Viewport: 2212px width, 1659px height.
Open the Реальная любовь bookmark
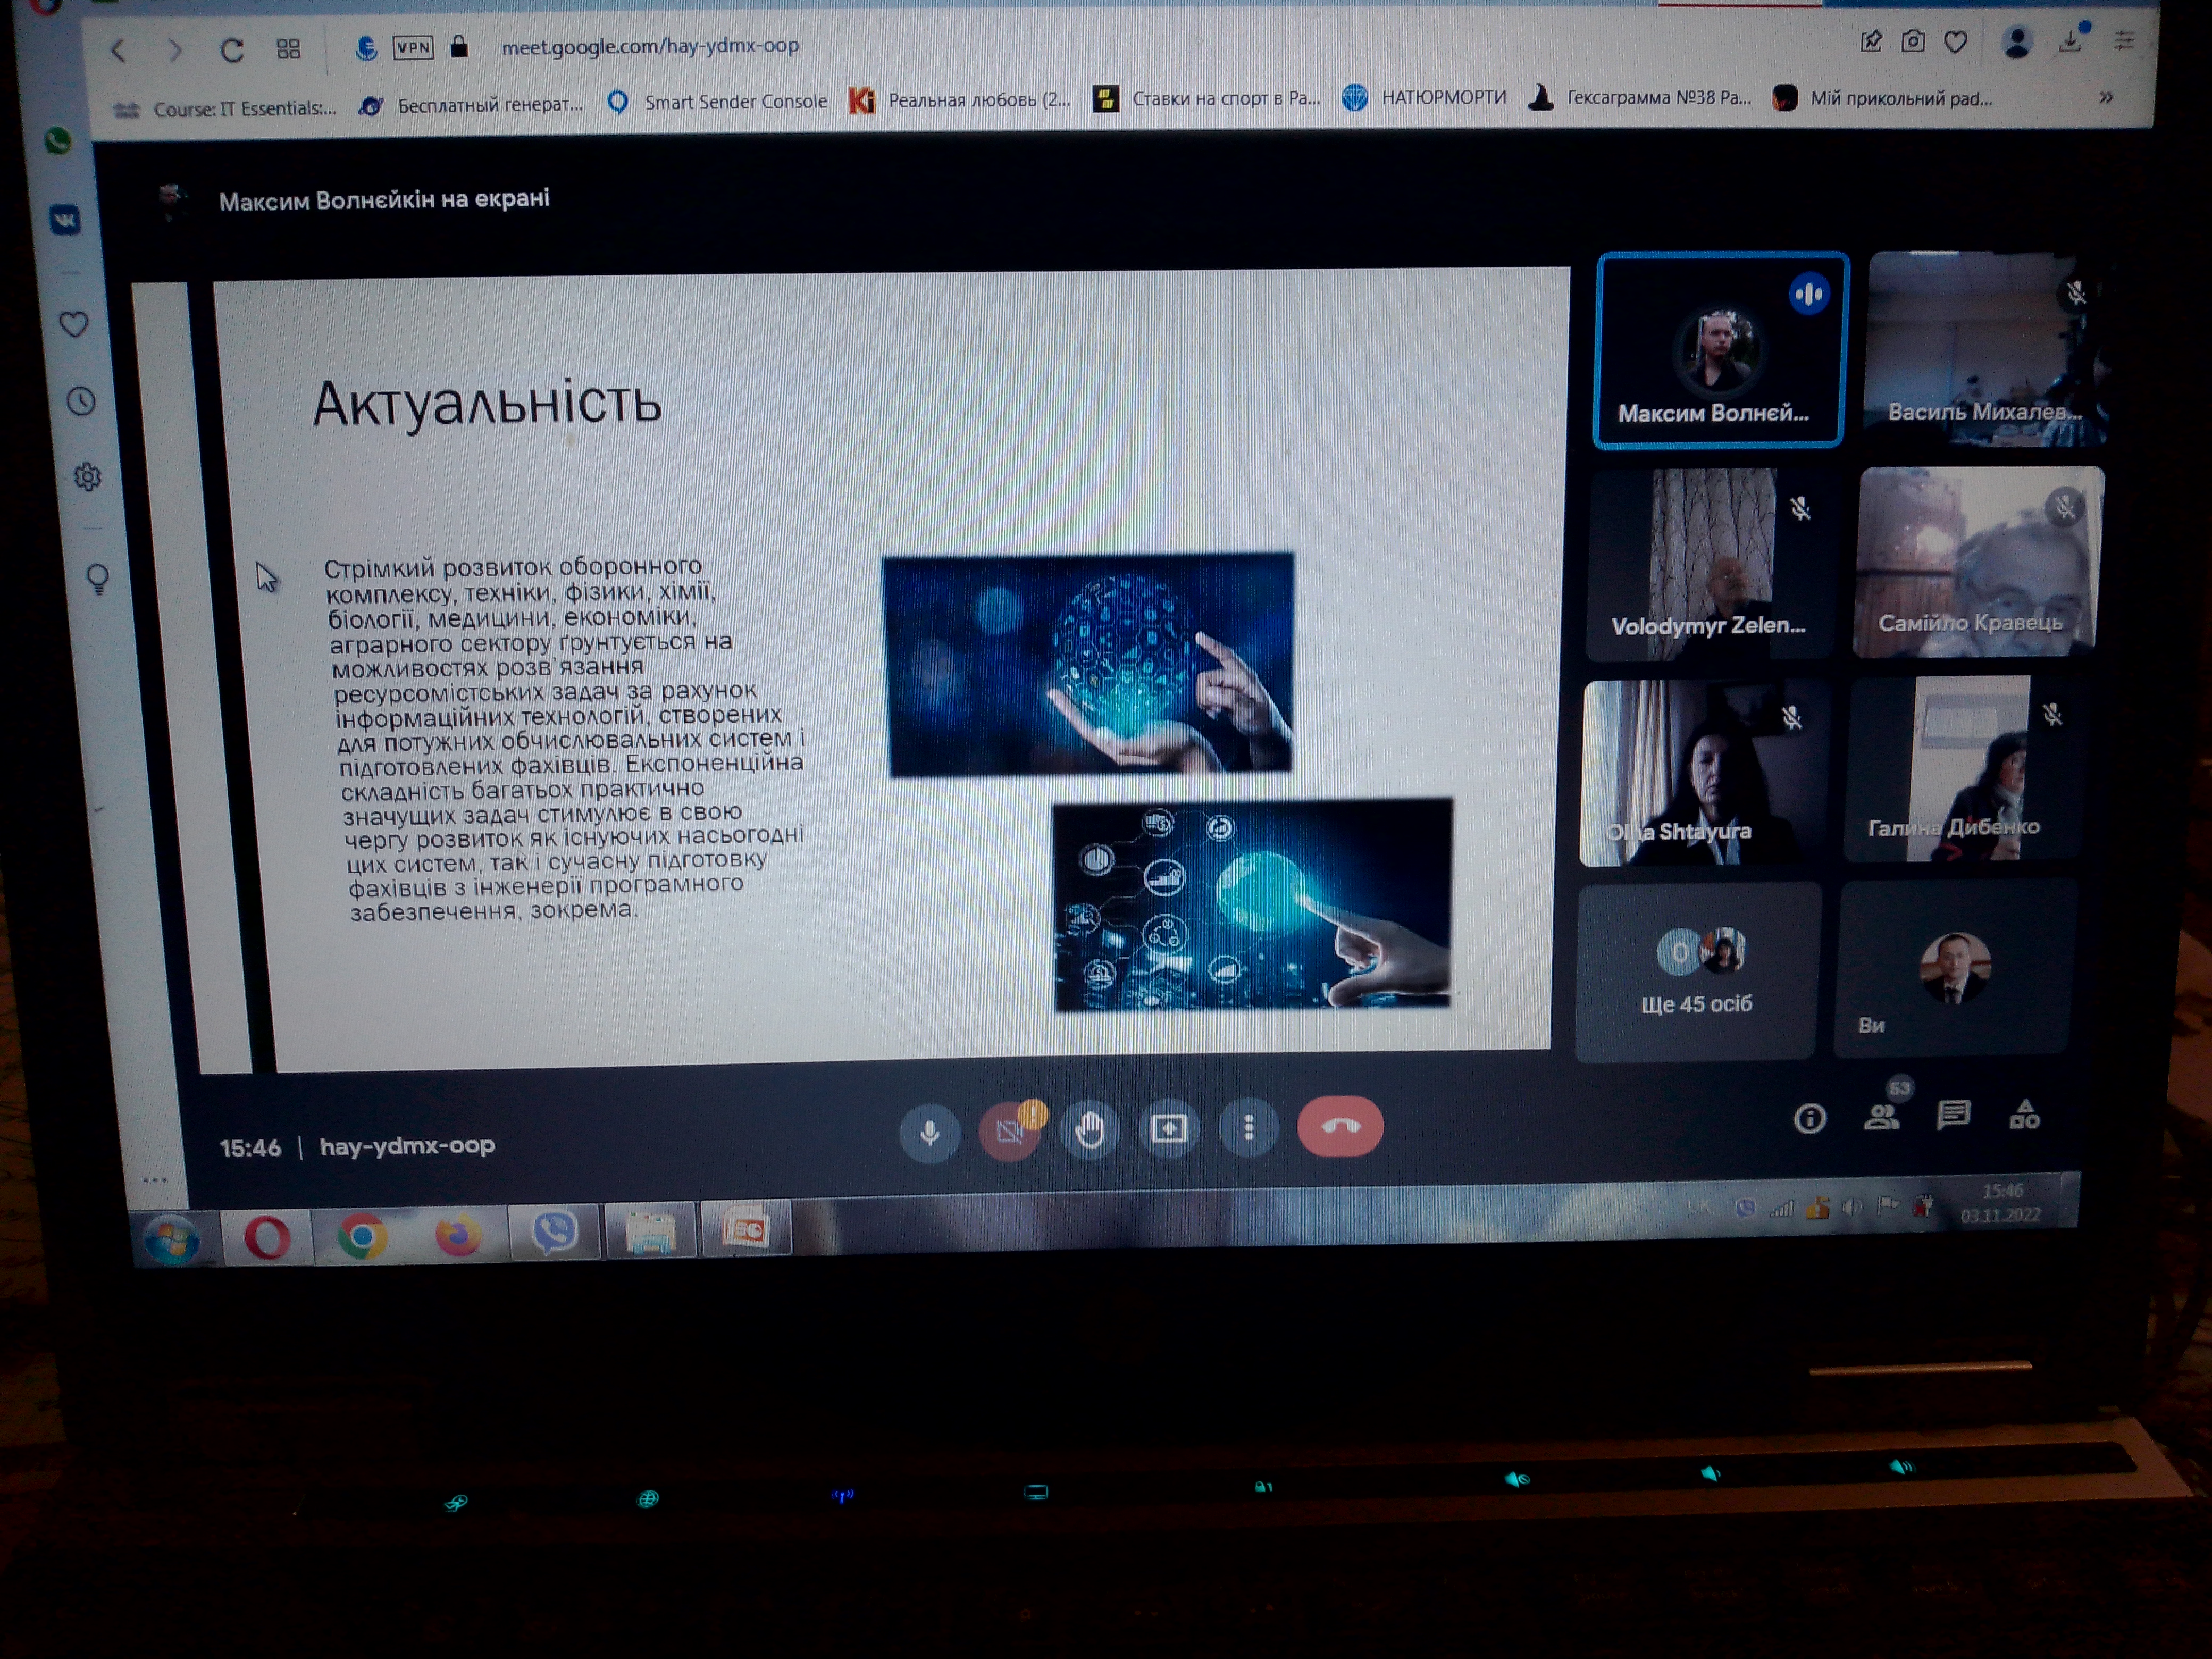960,100
